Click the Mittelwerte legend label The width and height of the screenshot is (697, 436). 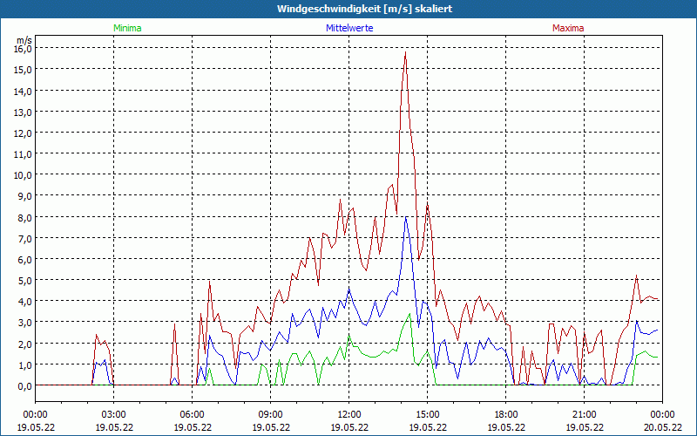click(349, 28)
